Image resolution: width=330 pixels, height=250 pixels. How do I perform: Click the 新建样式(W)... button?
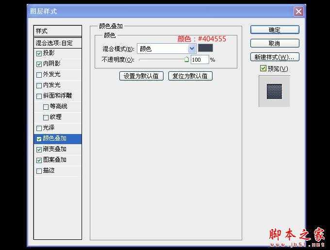click(275, 57)
